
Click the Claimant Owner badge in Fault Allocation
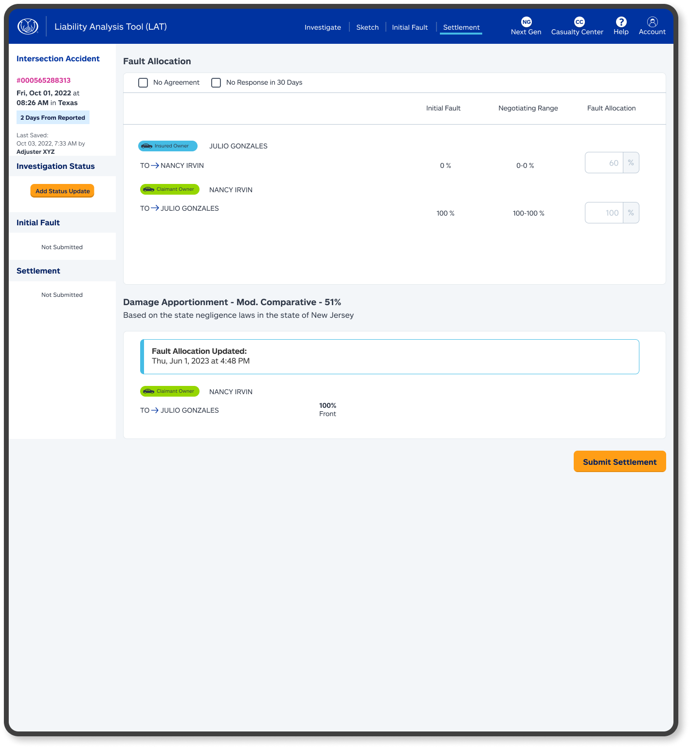pos(170,189)
